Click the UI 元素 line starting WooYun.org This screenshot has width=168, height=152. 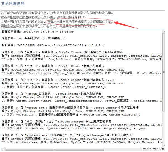point(71,114)
